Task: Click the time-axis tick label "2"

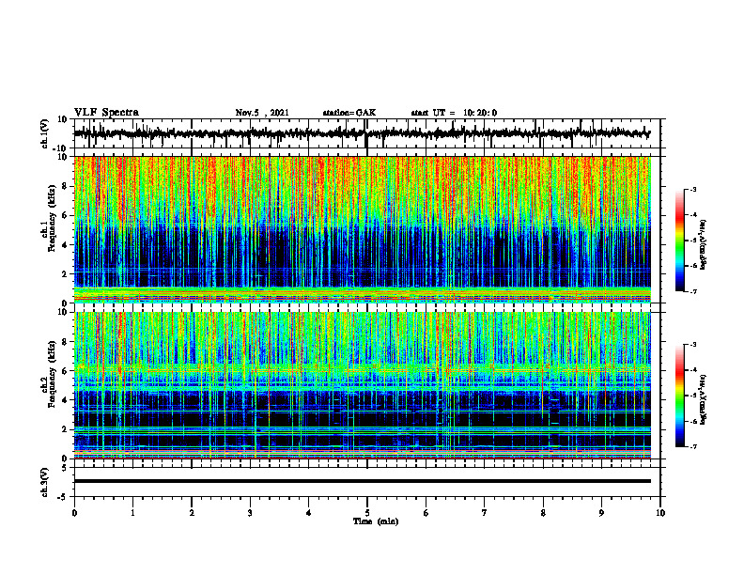Action: [x=192, y=513]
